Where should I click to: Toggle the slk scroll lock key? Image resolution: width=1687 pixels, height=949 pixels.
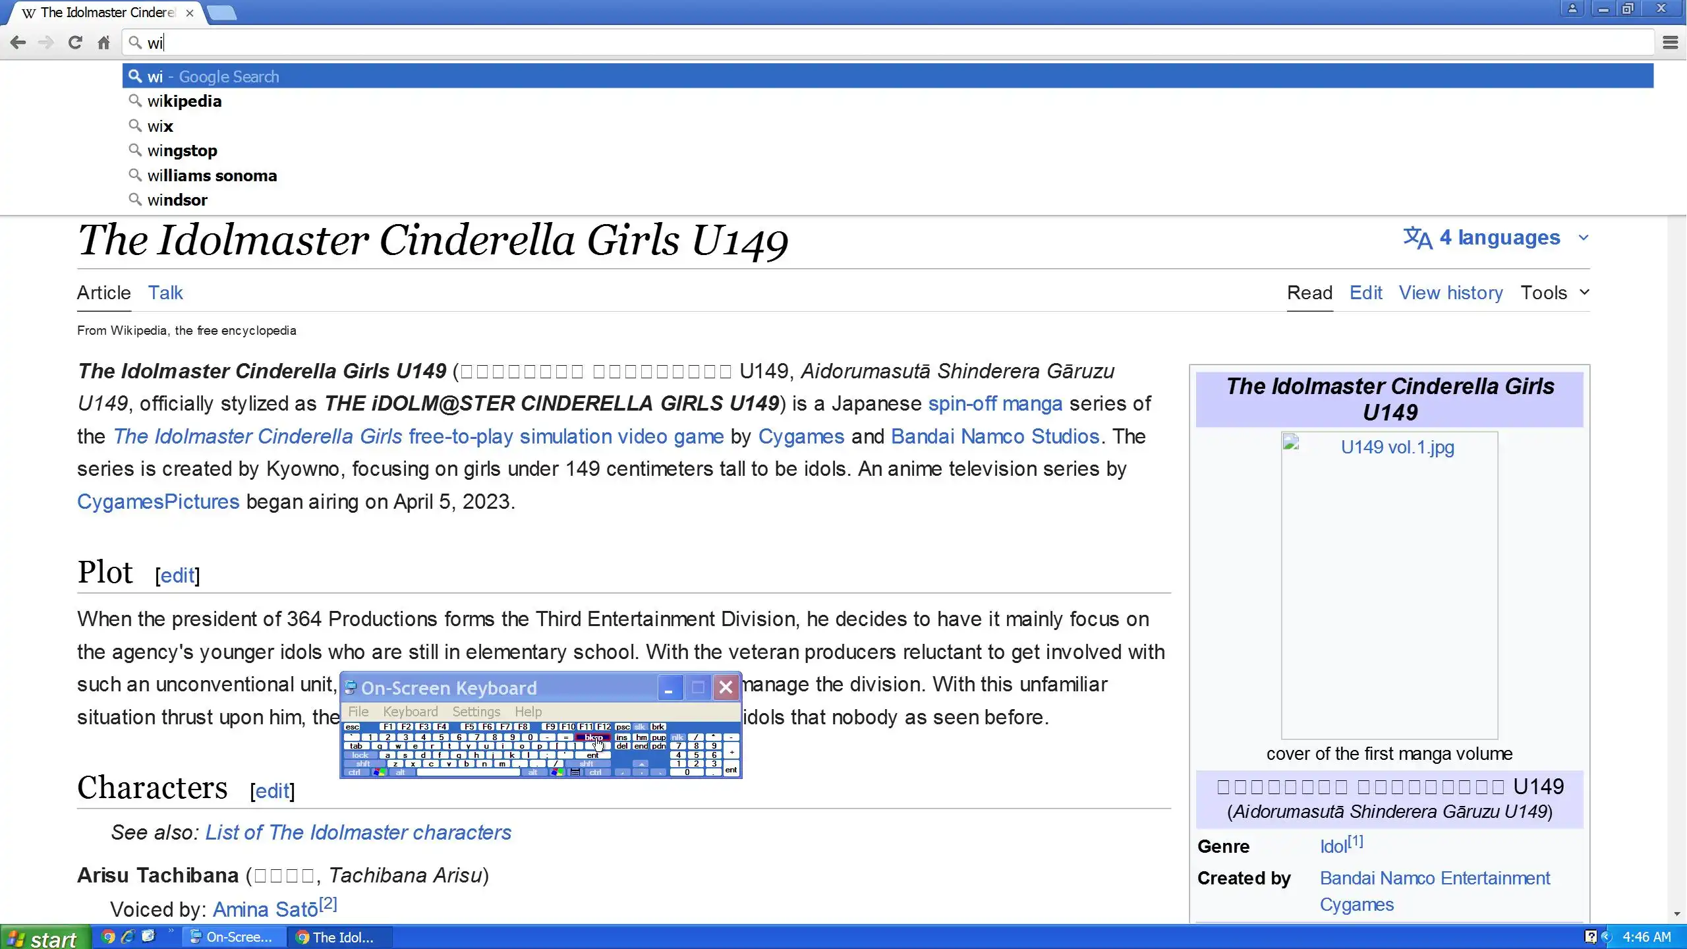point(640,727)
